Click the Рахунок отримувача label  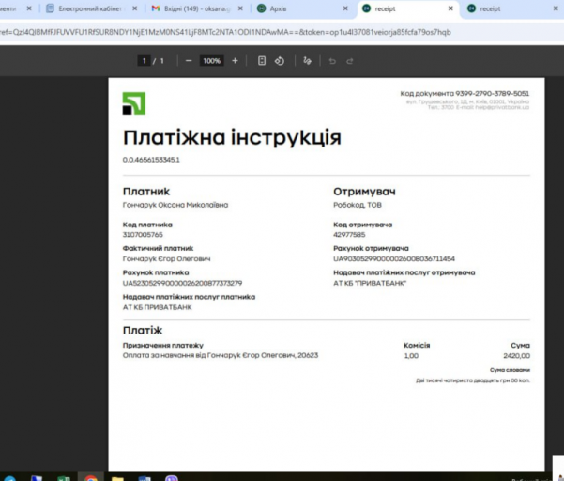(x=371, y=248)
